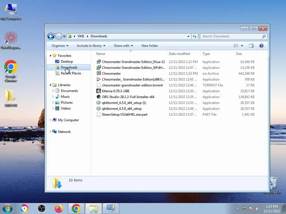
Task: Expand the Music library node
Action: click(53, 96)
